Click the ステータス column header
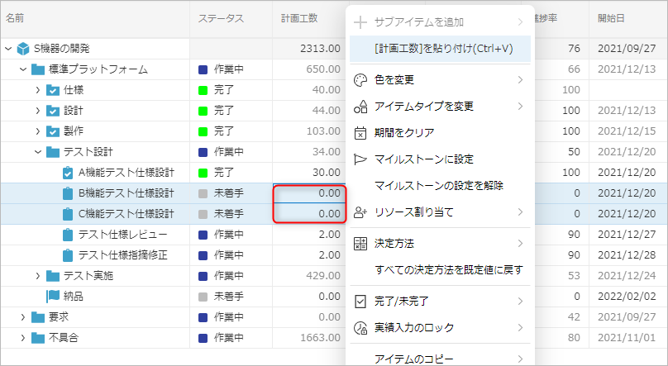668x366 pixels. point(221,17)
